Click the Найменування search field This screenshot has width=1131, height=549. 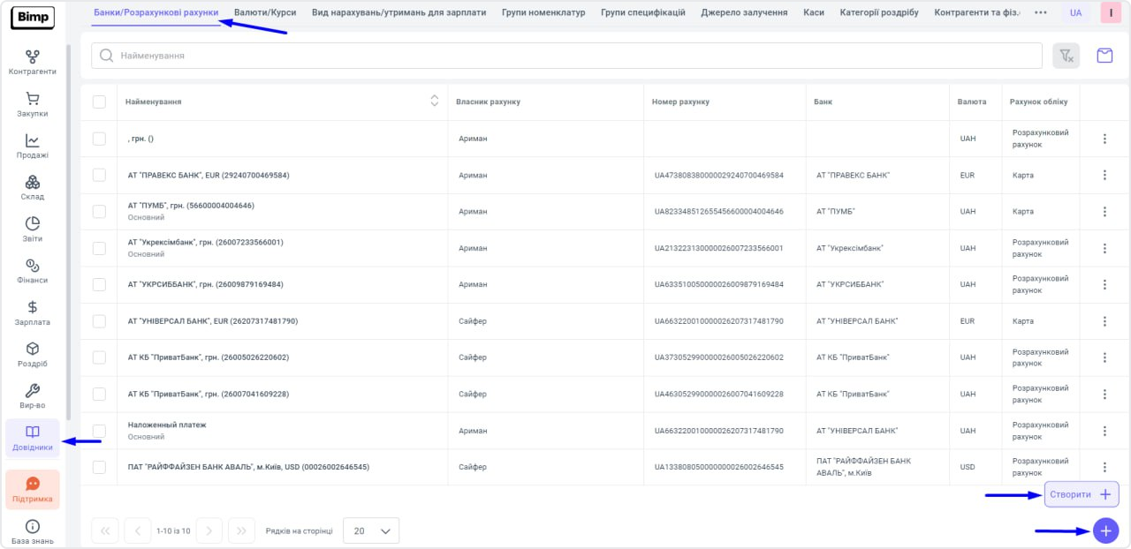(566, 56)
